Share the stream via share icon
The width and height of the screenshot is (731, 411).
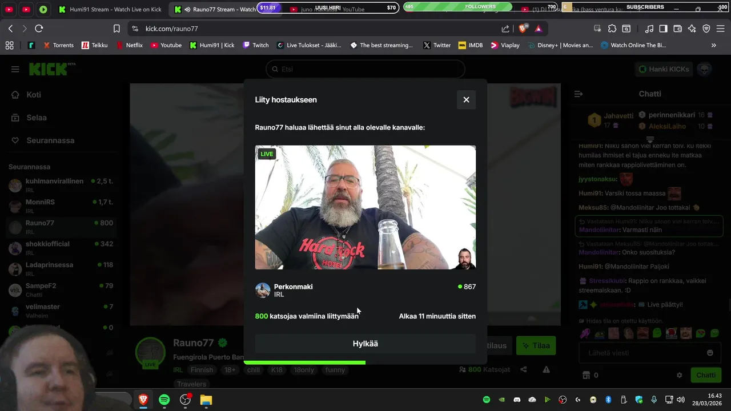524,370
